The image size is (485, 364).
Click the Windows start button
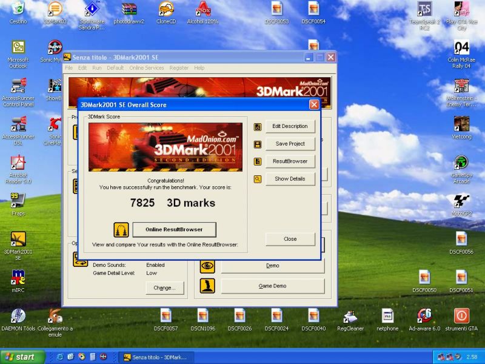pyautogui.click(x=22, y=357)
